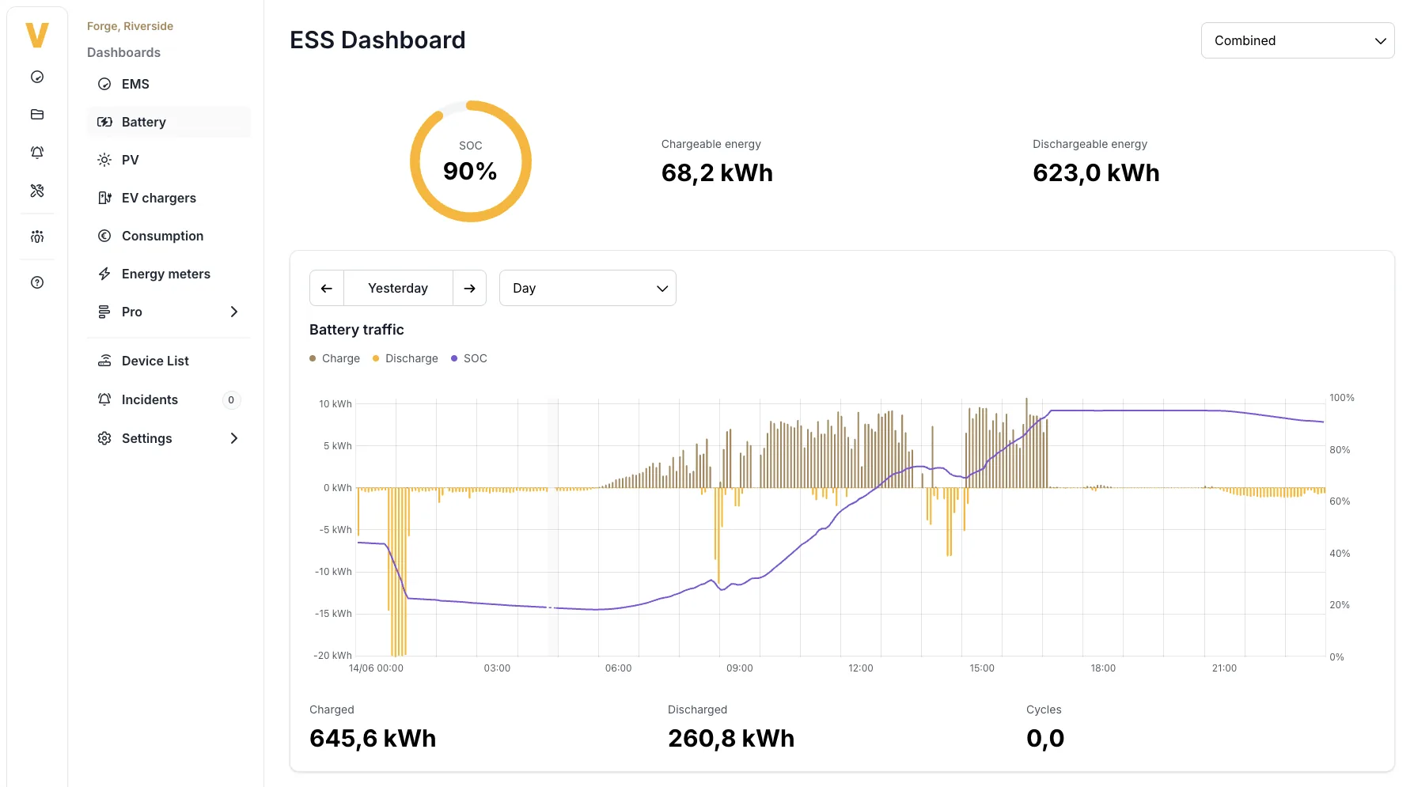This screenshot has height=787, width=1414.
Task: Open EV chargers dashboard
Action: [x=169, y=198]
